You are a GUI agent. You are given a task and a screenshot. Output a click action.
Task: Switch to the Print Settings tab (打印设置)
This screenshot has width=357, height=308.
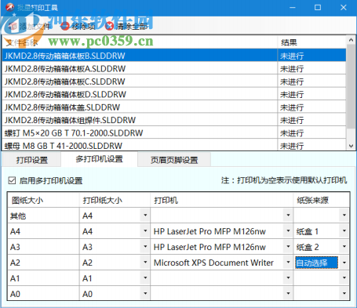pos(32,160)
